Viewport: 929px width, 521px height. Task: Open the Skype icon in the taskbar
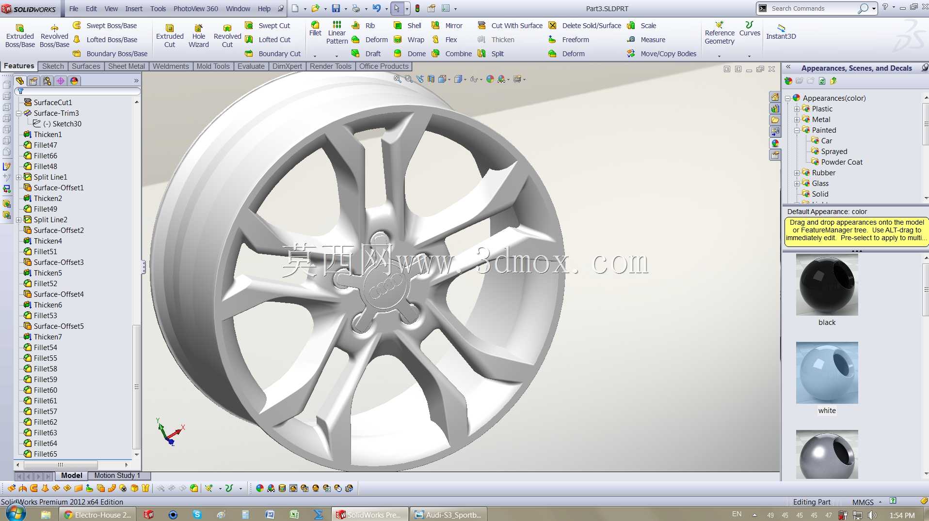click(197, 515)
